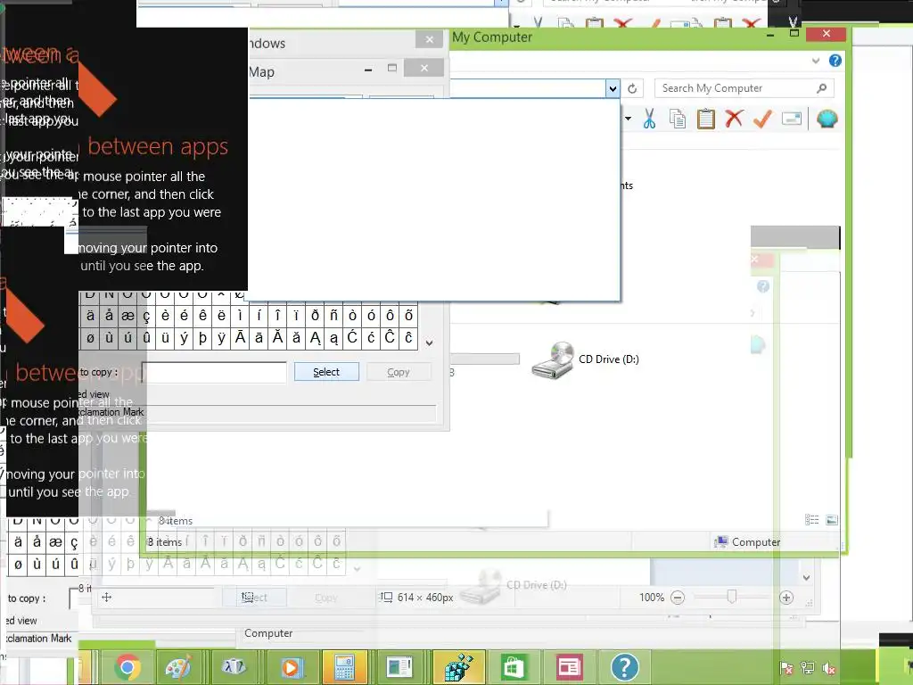Refresh the My Computer address bar
The width and height of the screenshot is (913, 685).
[632, 88]
